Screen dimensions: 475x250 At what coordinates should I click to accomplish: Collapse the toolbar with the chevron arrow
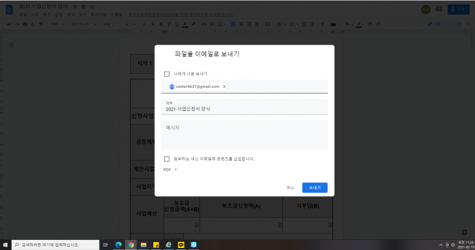click(468, 24)
